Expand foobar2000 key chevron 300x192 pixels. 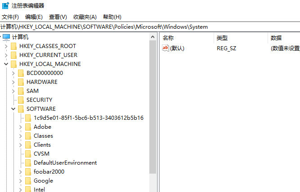pos(21,172)
